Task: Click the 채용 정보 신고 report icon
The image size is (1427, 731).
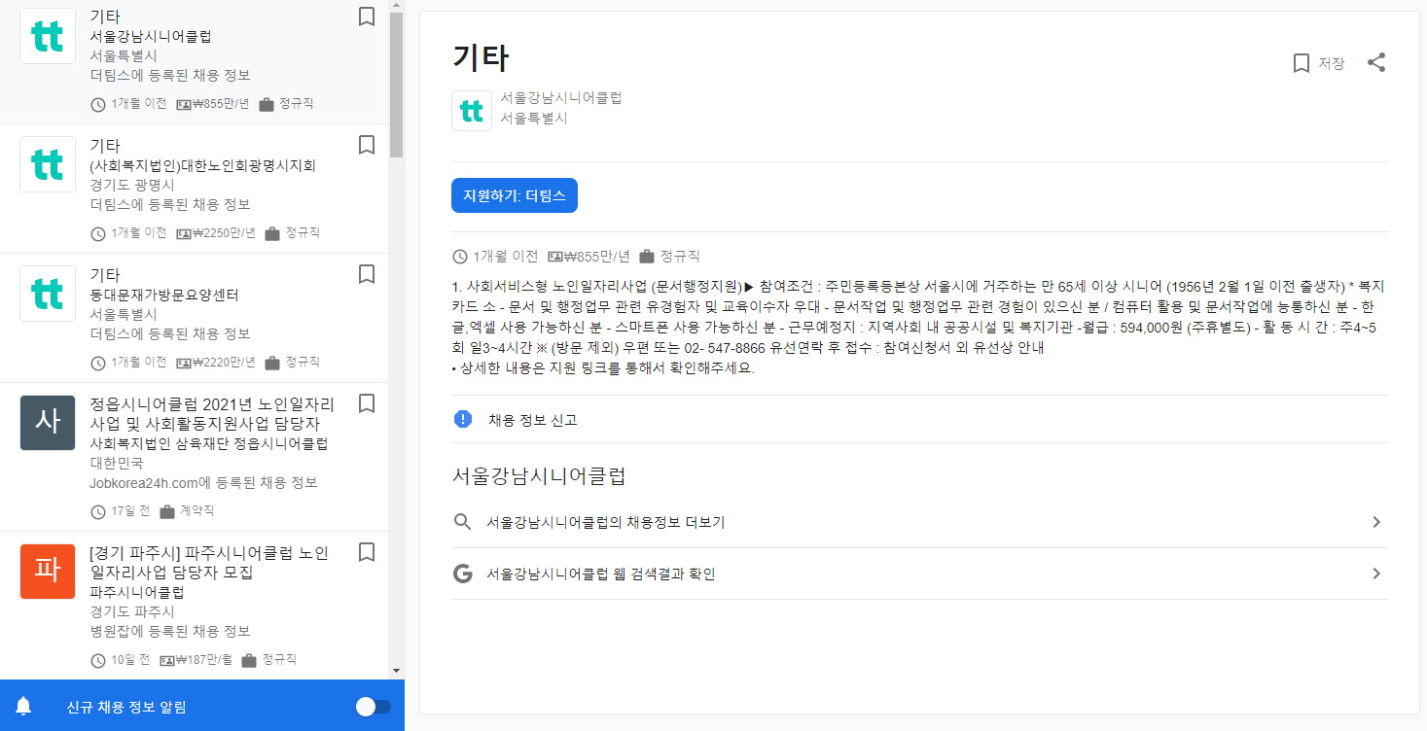Action: point(463,420)
